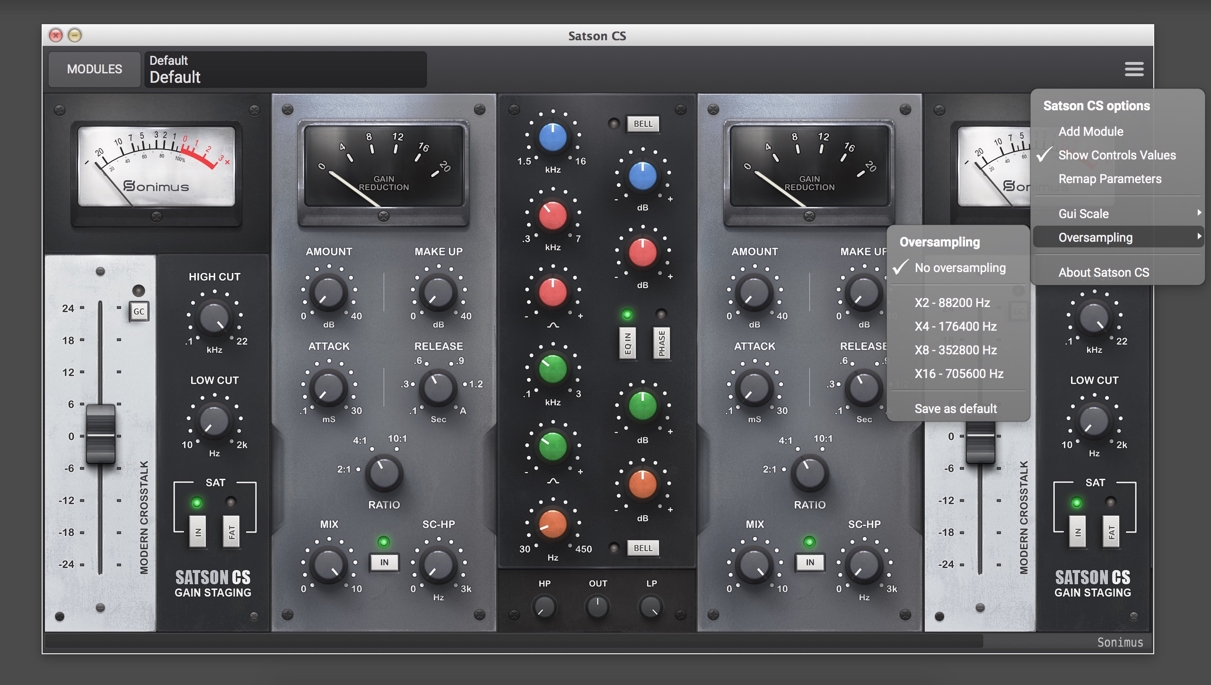
Task: Choose Add Module from options menu
Action: 1090,132
